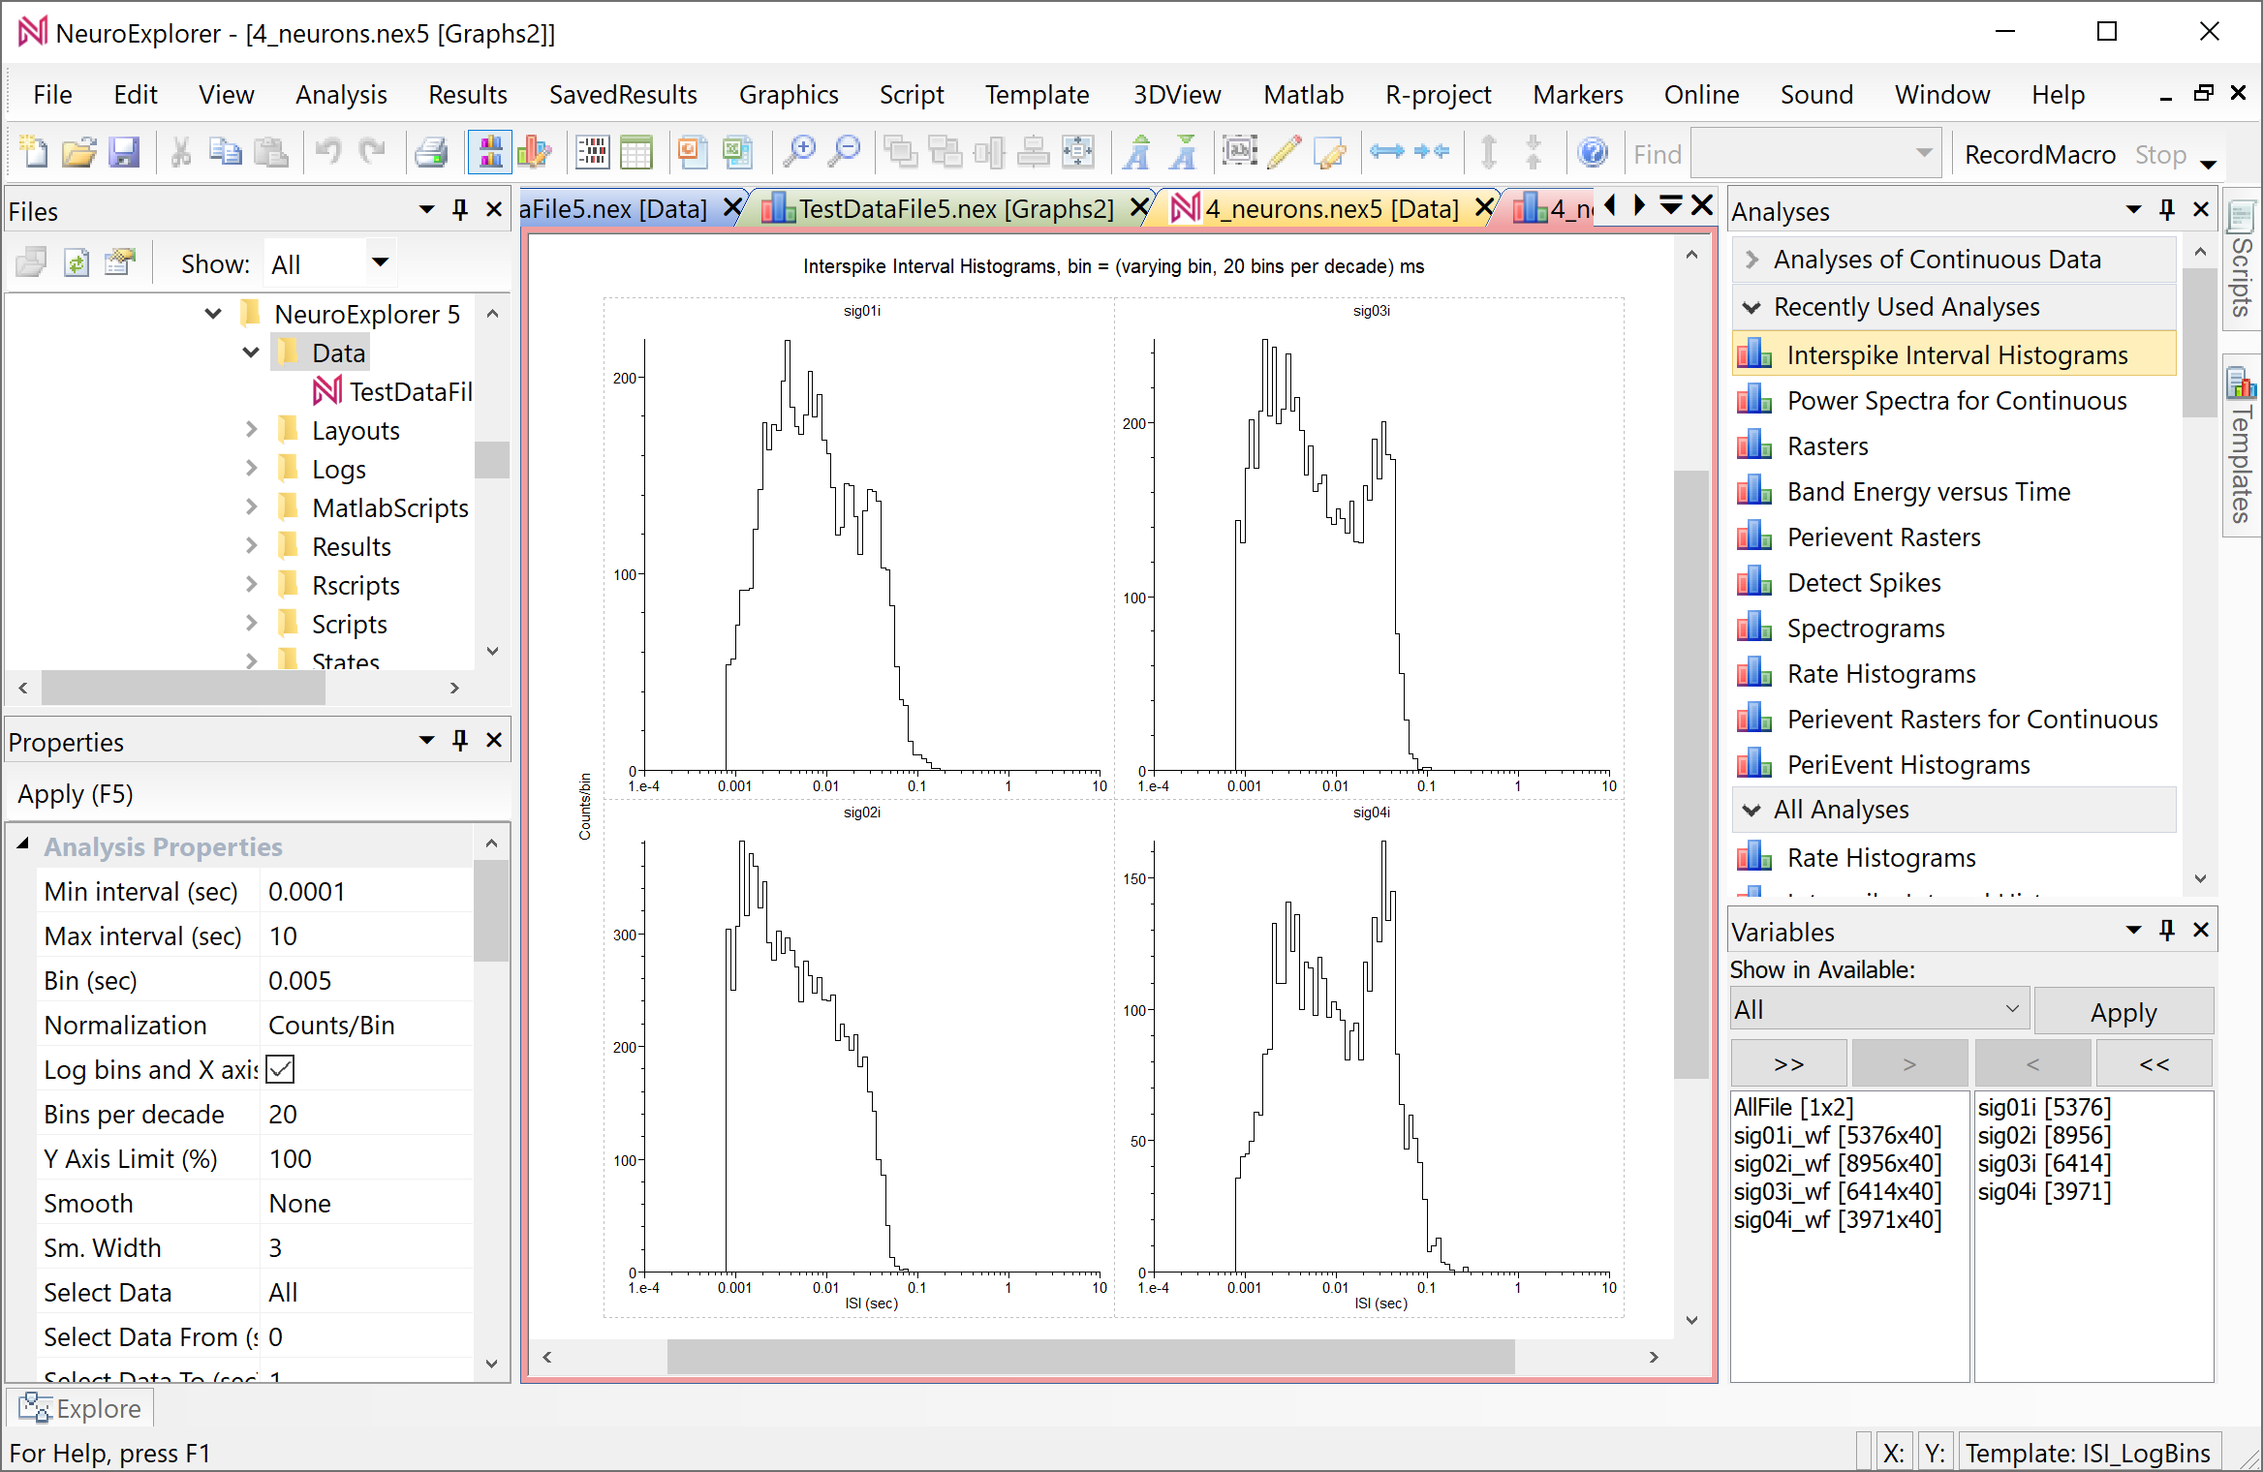
Task: Click the increase font size icon
Action: [1138, 152]
